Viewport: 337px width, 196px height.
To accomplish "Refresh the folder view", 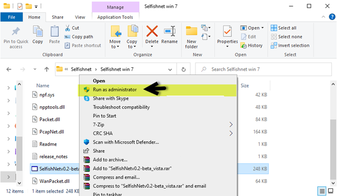I will pyautogui.click(x=183, y=70).
